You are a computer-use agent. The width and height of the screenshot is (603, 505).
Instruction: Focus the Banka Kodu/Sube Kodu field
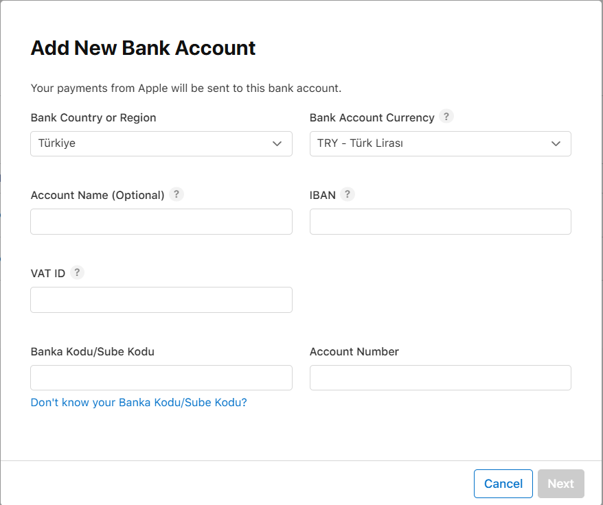coord(161,378)
